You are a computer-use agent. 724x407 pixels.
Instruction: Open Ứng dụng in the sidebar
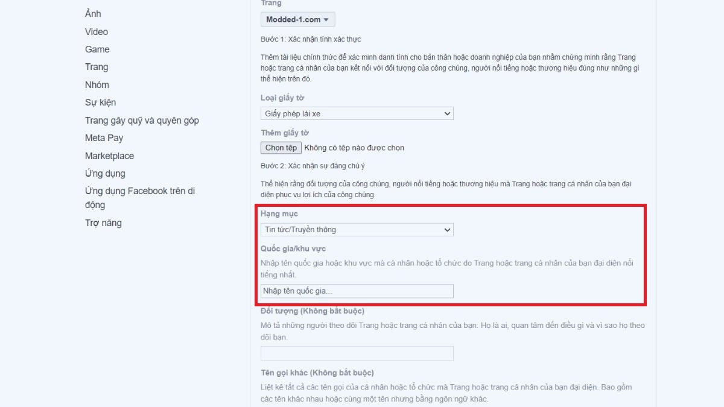(105, 174)
